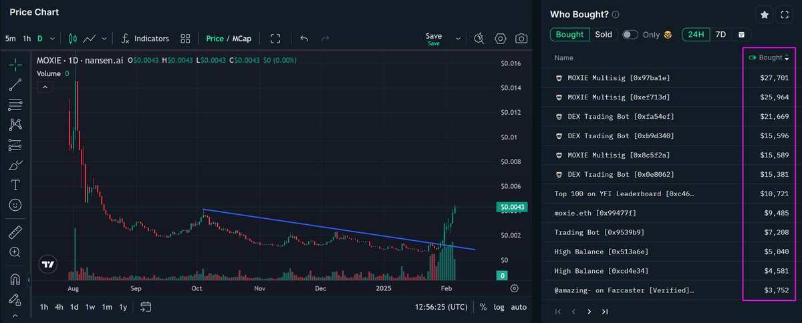Image resolution: width=802 pixels, height=323 pixels.
Task: Click the MOXIE 1D symbol title
Action: (x=79, y=60)
